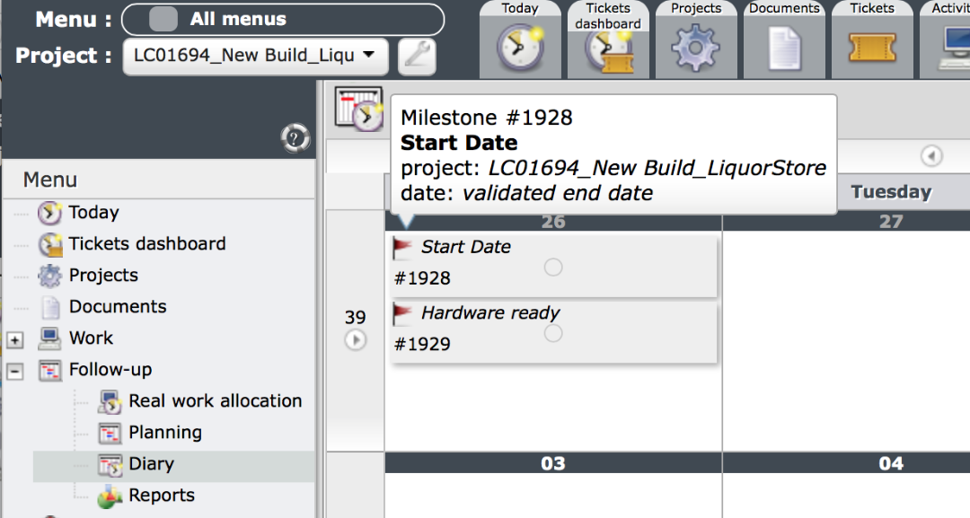This screenshot has height=518, width=970.
Task: Click the week 39 arrow button
Action: [x=356, y=340]
